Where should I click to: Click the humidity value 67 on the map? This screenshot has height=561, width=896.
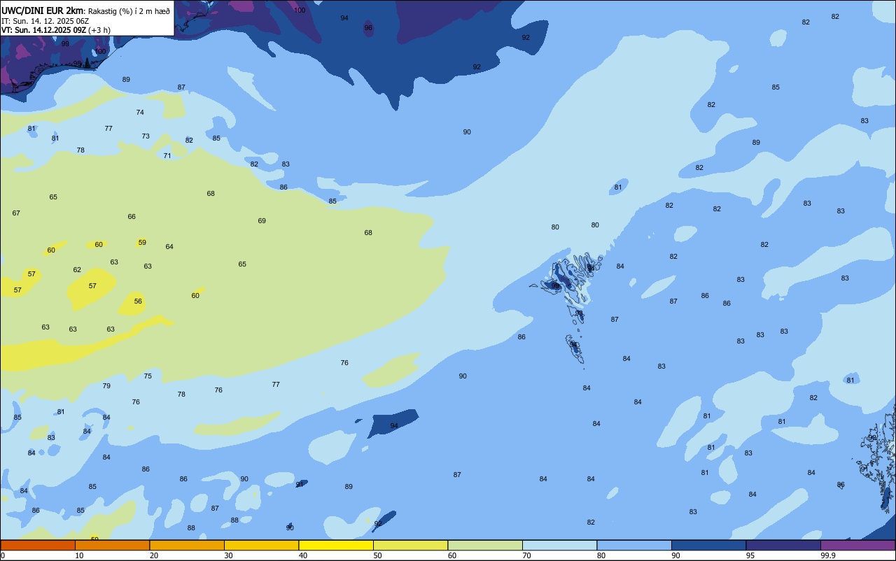(16, 213)
